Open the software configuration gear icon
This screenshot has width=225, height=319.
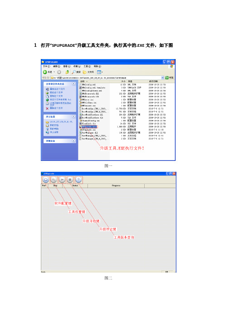coord(46,180)
